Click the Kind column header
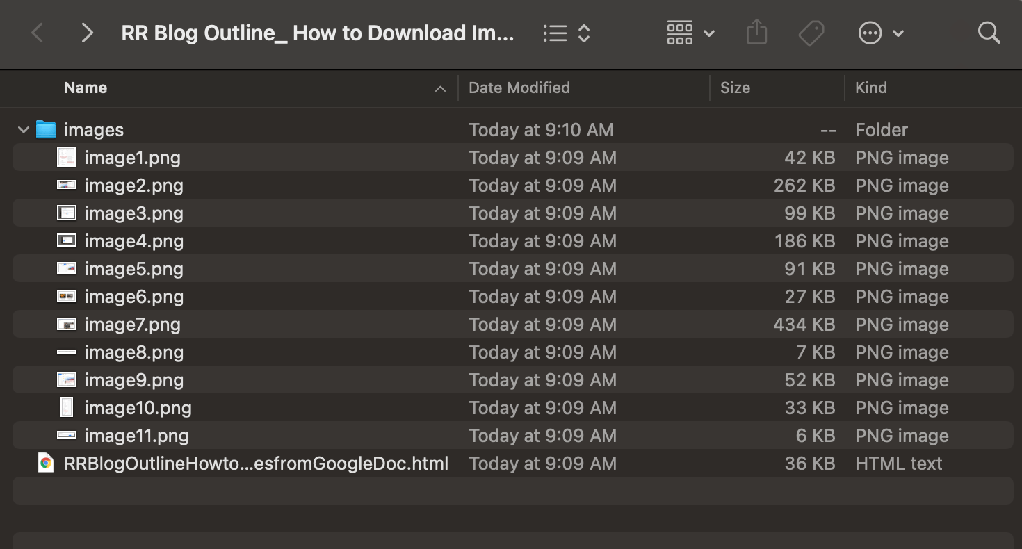 [870, 88]
